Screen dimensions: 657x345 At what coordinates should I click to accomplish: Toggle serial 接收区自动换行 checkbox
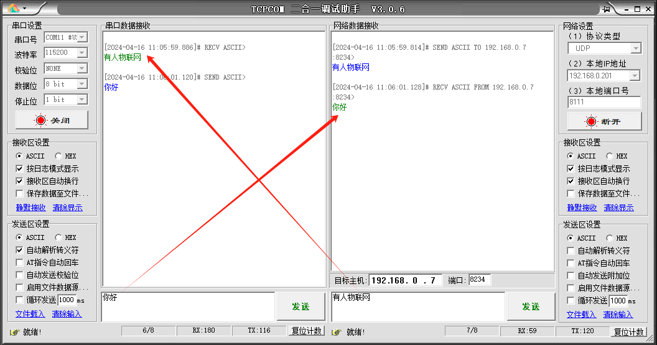point(19,181)
